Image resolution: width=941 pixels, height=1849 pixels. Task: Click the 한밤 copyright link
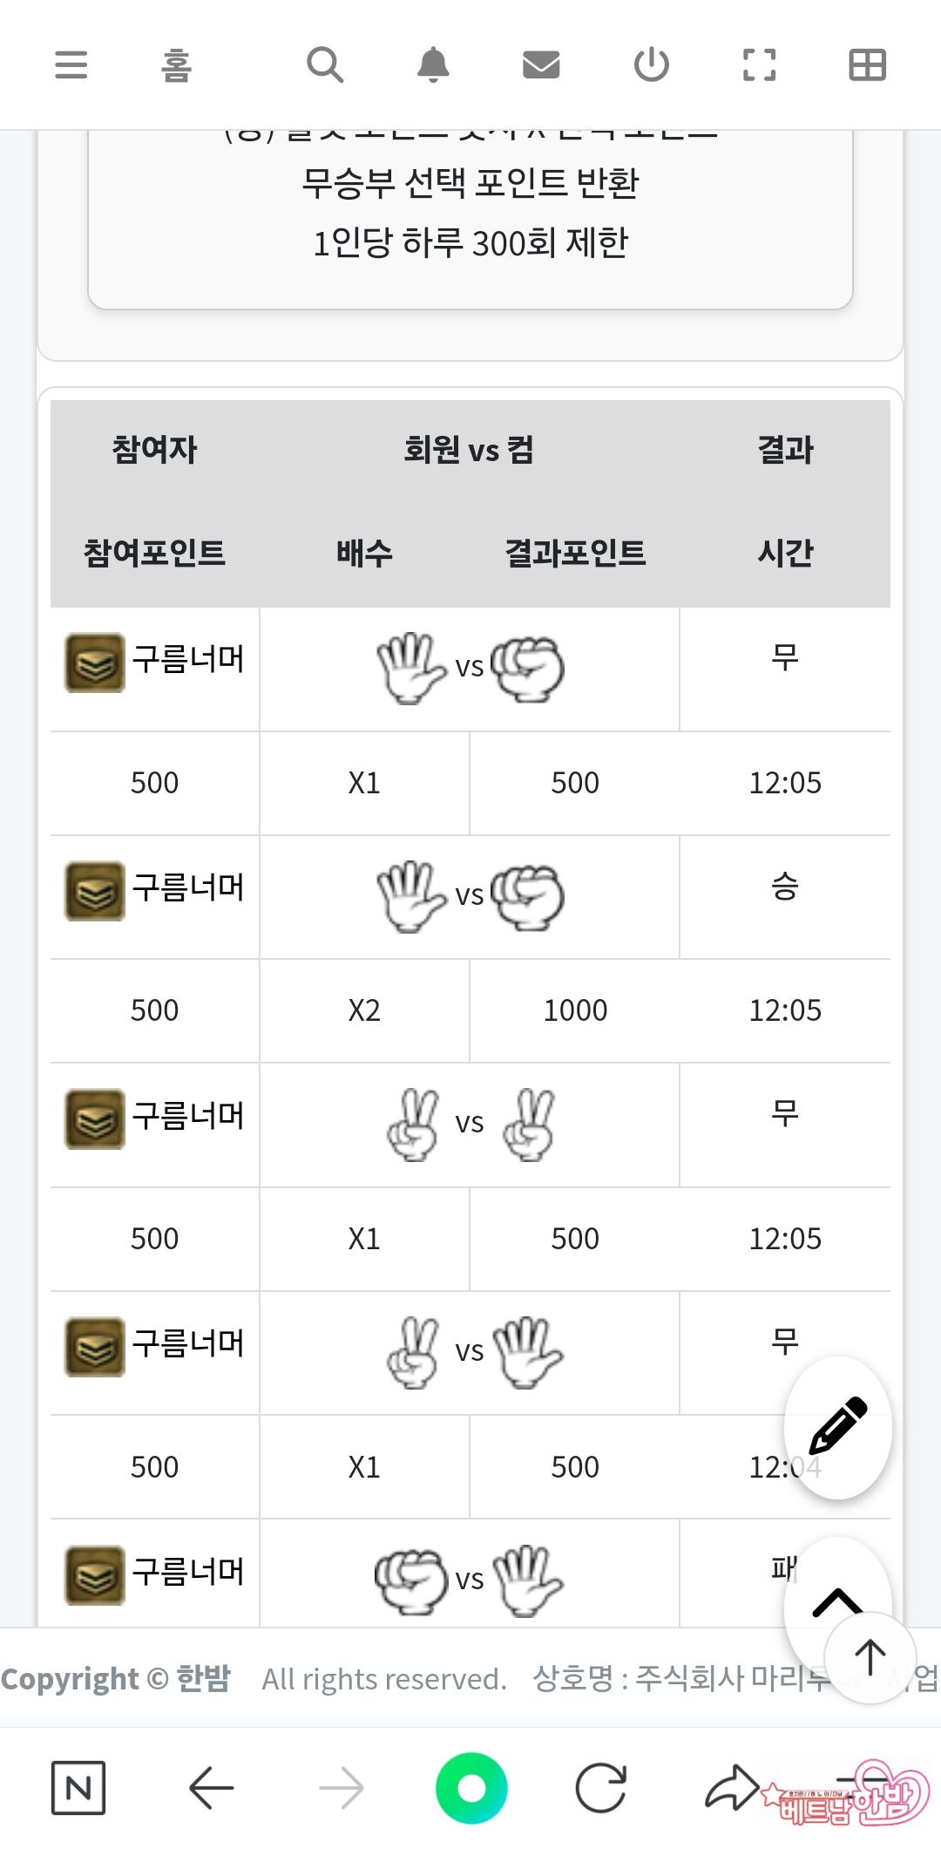[203, 1678]
